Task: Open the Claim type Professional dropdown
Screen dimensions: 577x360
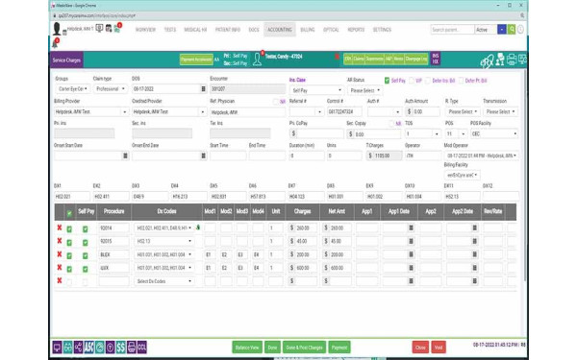Action: click(x=110, y=89)
